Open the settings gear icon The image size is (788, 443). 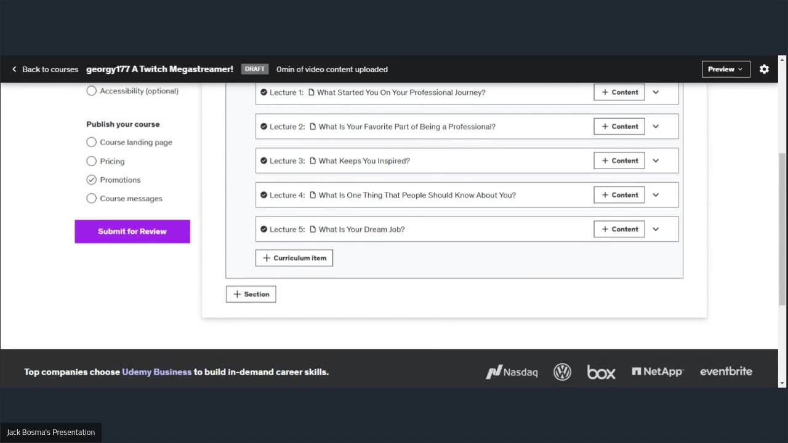[x=764, y=69]
